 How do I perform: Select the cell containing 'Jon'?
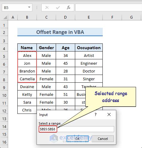27,63
